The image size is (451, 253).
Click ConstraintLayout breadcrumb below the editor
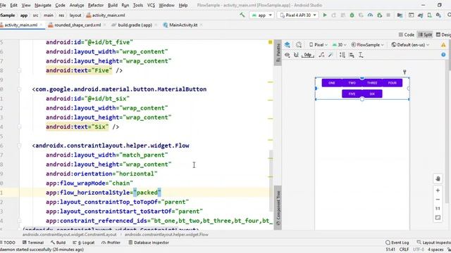[x=70, y=235]
